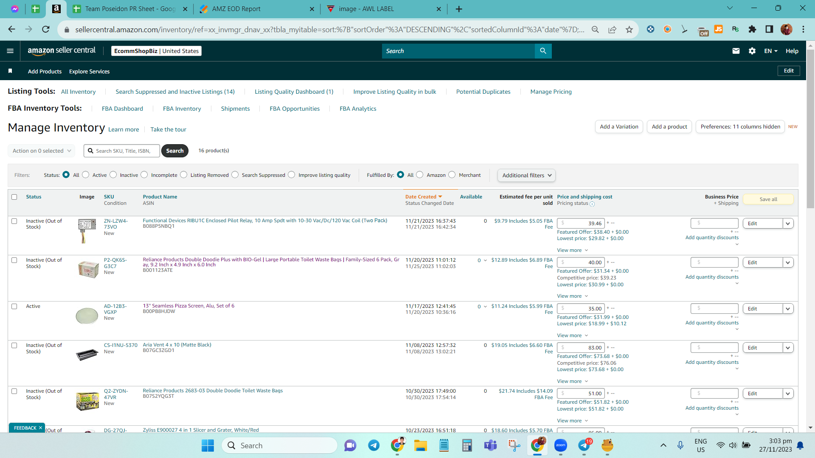Image resolution: width=815 pixels, height=458 pixels.
Task: Open File Explorer from the taskbar
Action: (420, 445)
